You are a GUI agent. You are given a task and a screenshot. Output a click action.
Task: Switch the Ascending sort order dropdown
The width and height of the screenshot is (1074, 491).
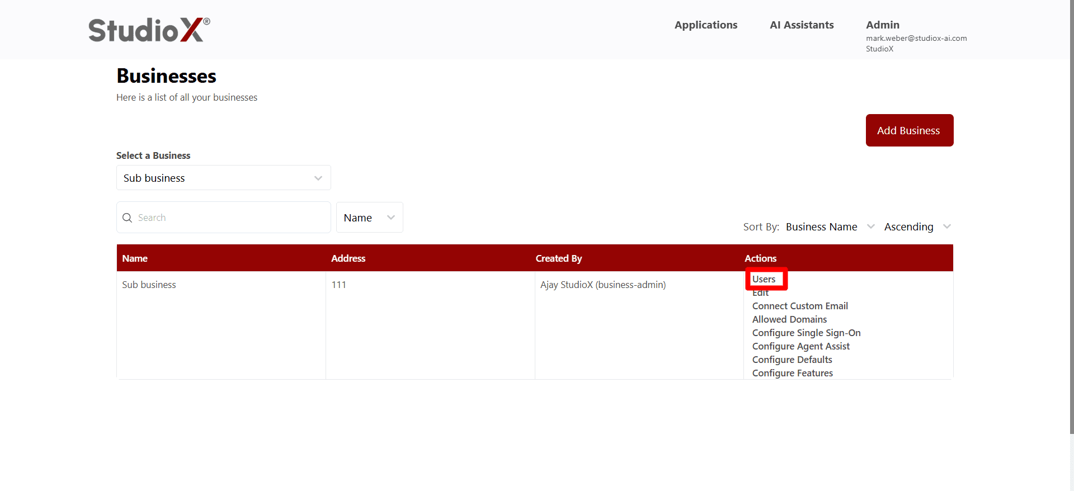pyautogui.click(x=916, y=227)
